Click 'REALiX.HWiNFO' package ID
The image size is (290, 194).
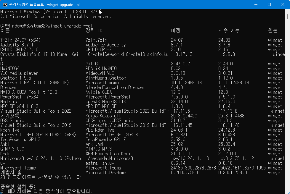[x=101, y=69]
